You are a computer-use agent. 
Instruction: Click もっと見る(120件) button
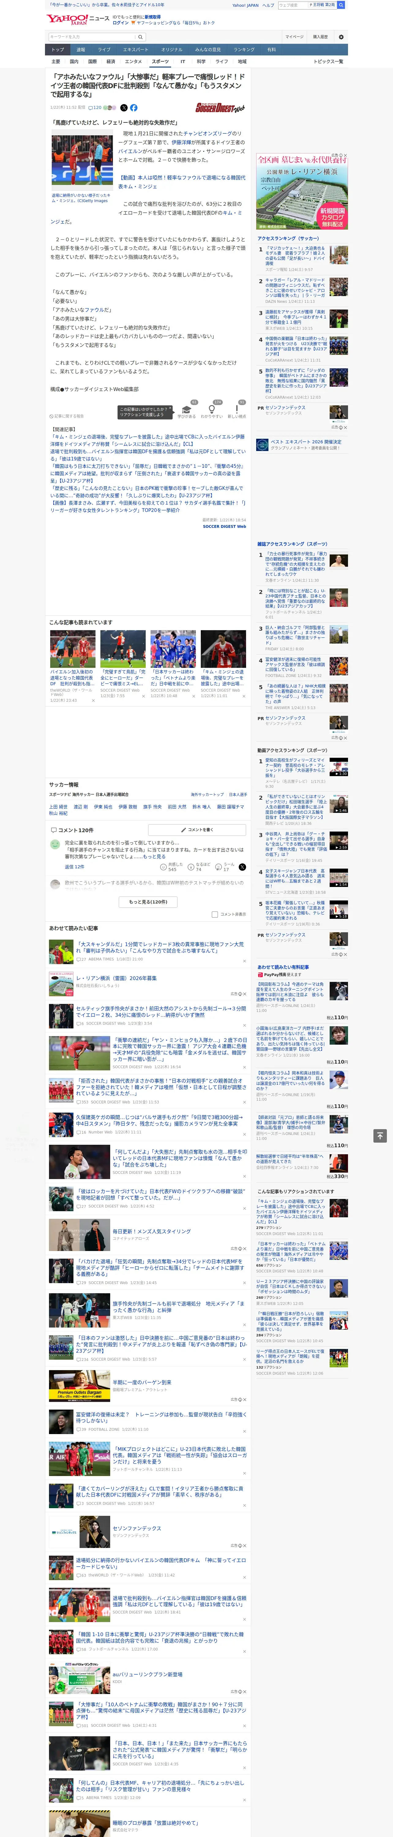148,901
